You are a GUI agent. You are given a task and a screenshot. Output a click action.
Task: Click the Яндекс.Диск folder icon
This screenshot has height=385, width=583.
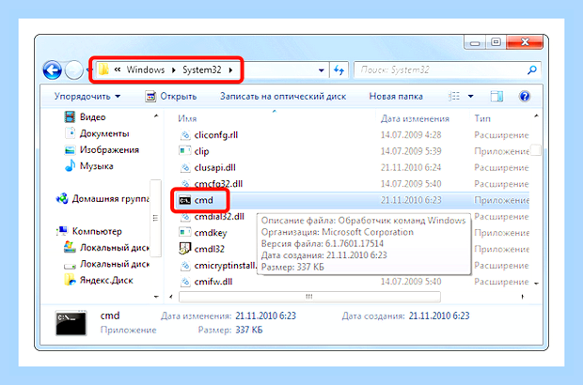(70, 280)
